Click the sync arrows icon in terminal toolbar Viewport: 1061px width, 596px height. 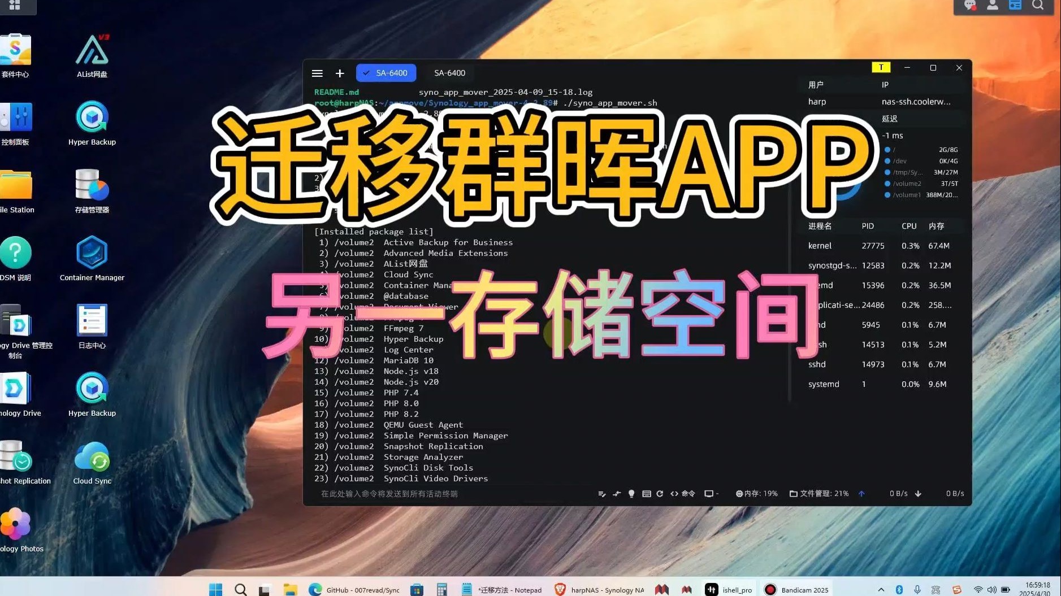pyautogui.click(x=617, y=494)
